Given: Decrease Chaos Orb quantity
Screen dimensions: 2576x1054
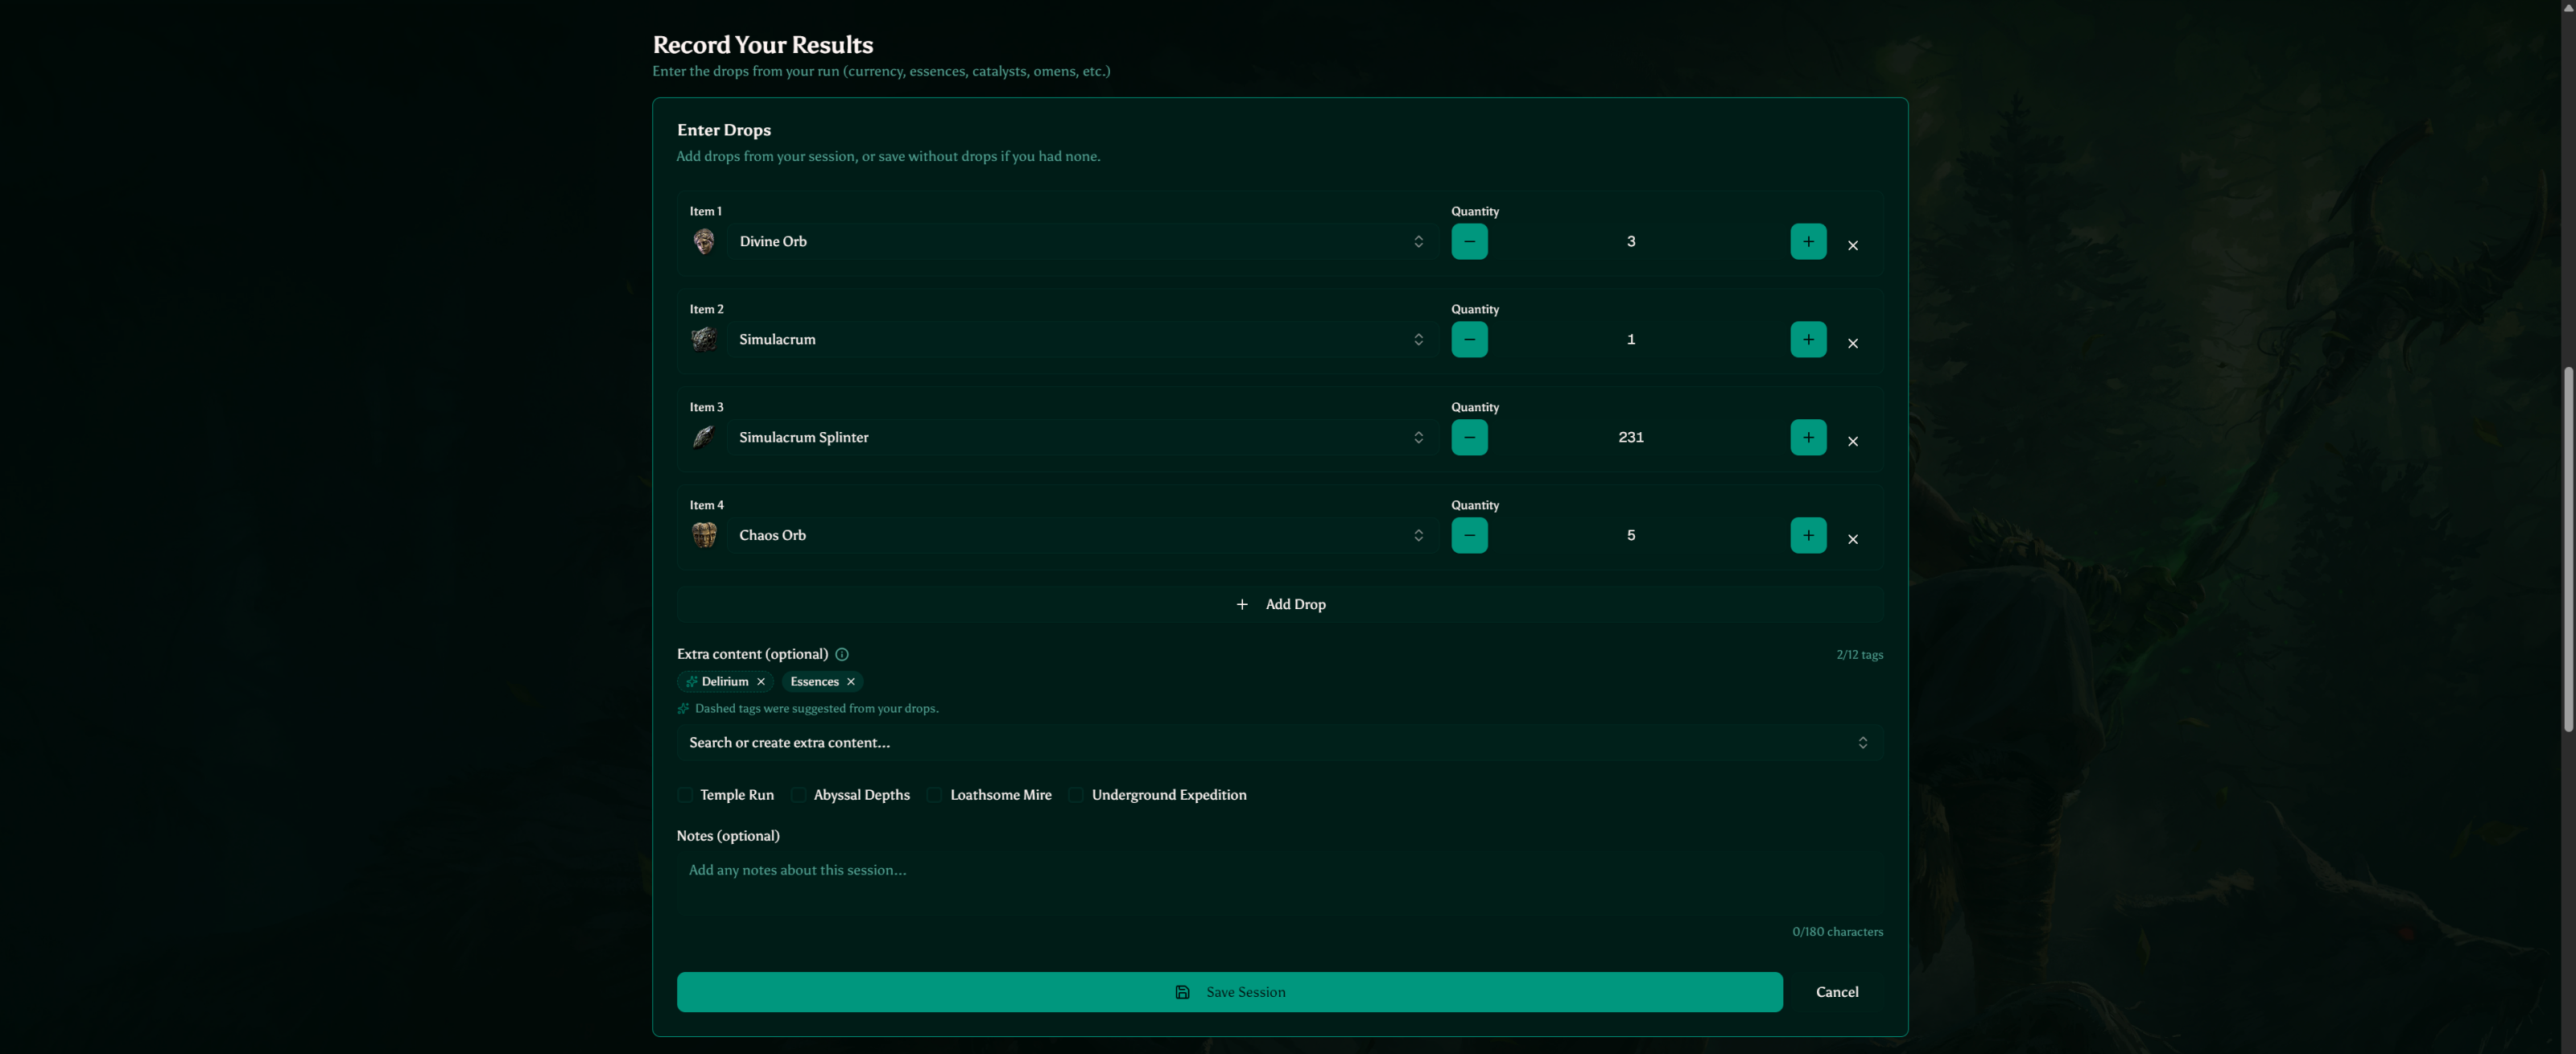Looking at the screenshot, I should 1469,536.
